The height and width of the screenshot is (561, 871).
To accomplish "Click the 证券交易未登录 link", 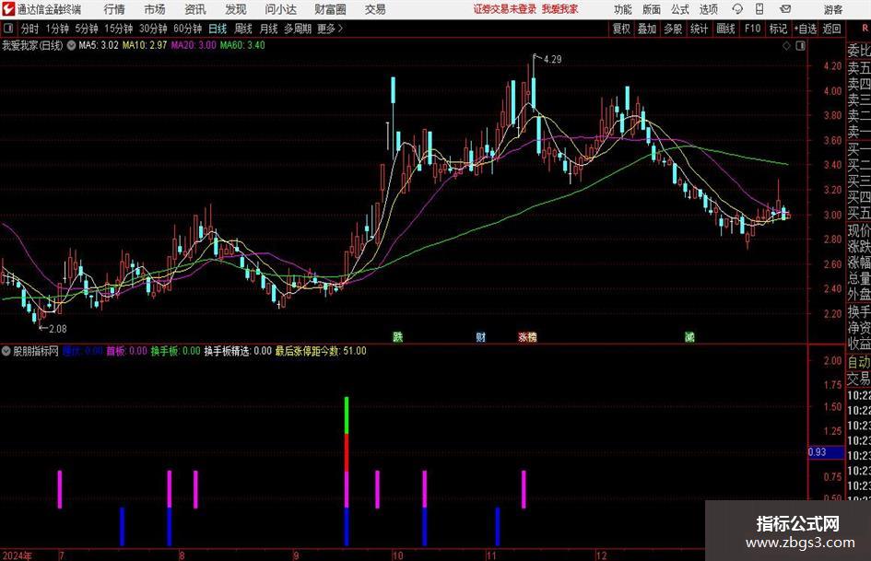I will [x=504, y=9].
